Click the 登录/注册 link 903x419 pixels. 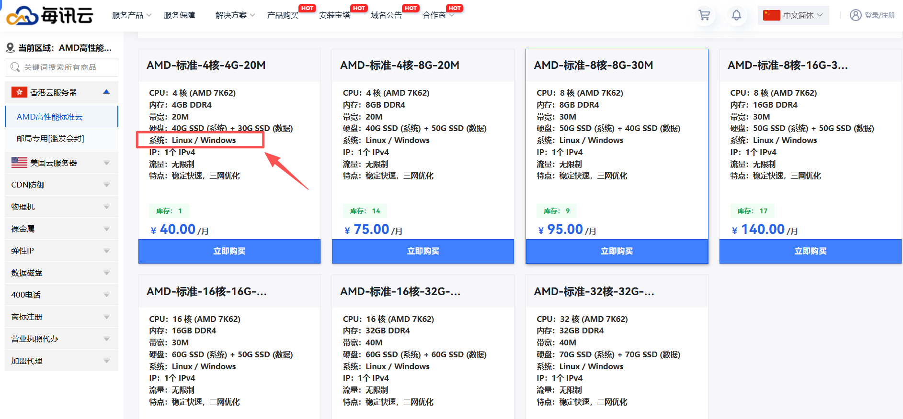[880, 15]
